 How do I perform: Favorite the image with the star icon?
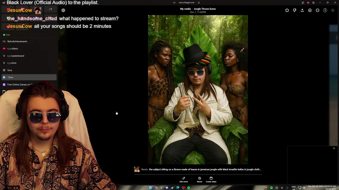coord(287,10)
